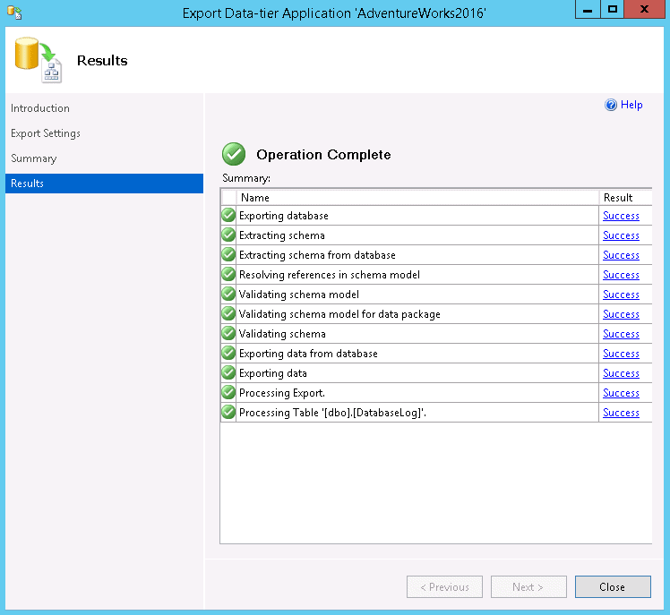Screen dimensions: 670x615
Task: Click the Result column header
Action: tap(625, 197)
